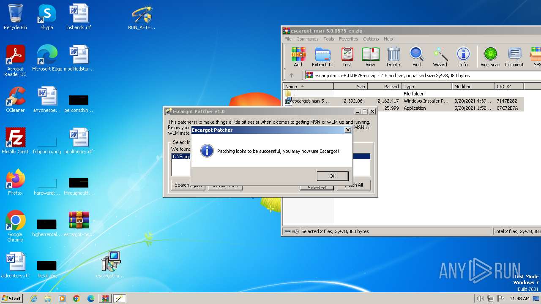541x304 pixels.
Task: Confirm the patching success dialog with OK
Action: click(x=332, y=176)
